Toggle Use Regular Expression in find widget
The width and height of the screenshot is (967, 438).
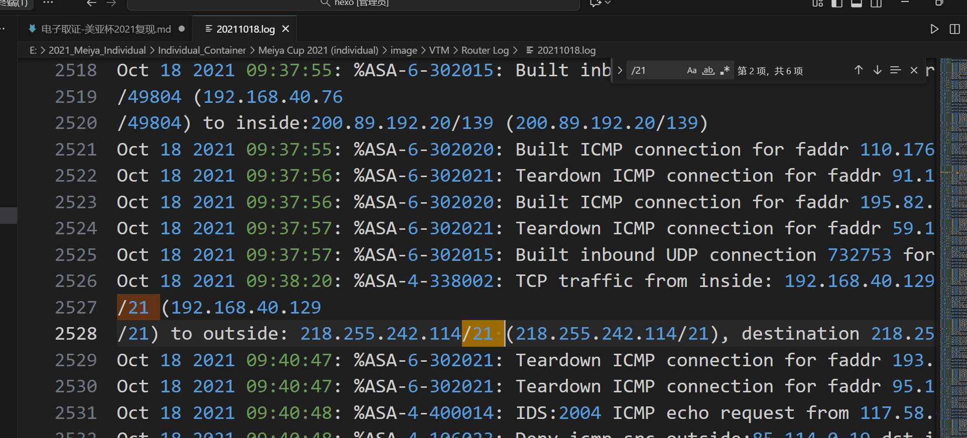click(724, 71)
